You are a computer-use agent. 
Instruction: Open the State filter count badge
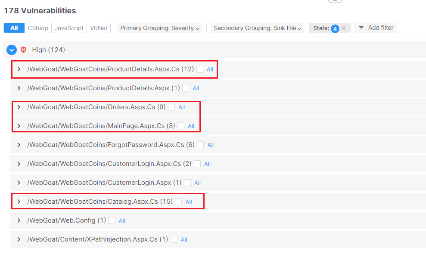(x=335, y=28)
